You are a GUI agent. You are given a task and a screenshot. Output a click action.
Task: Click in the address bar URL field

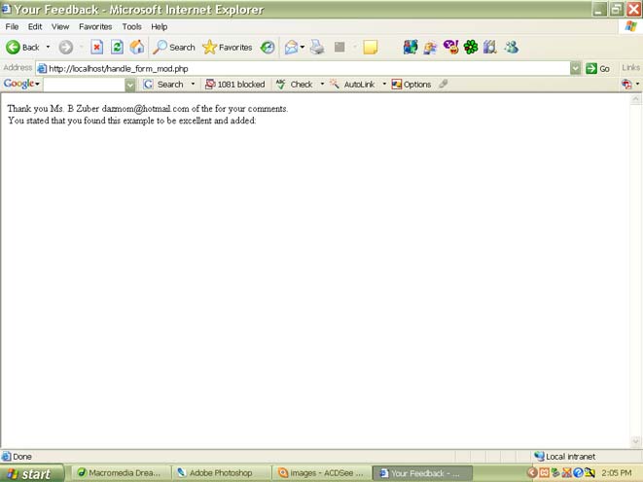coord(303,68)
